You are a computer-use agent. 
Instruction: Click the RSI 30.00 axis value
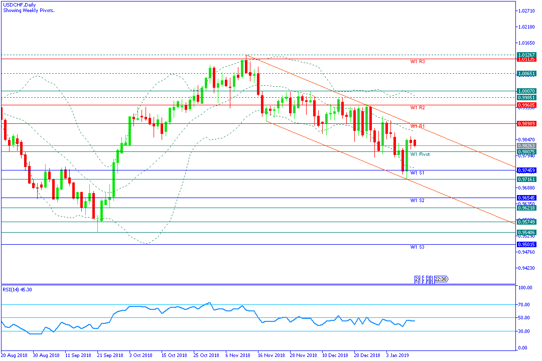[524, 331]
